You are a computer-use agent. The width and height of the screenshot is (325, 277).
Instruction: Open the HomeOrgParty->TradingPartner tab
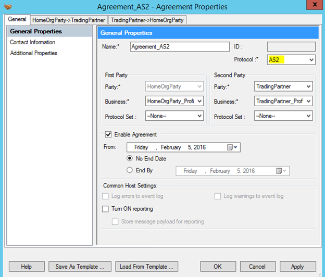pyautogui.click(x=69, y=20)
